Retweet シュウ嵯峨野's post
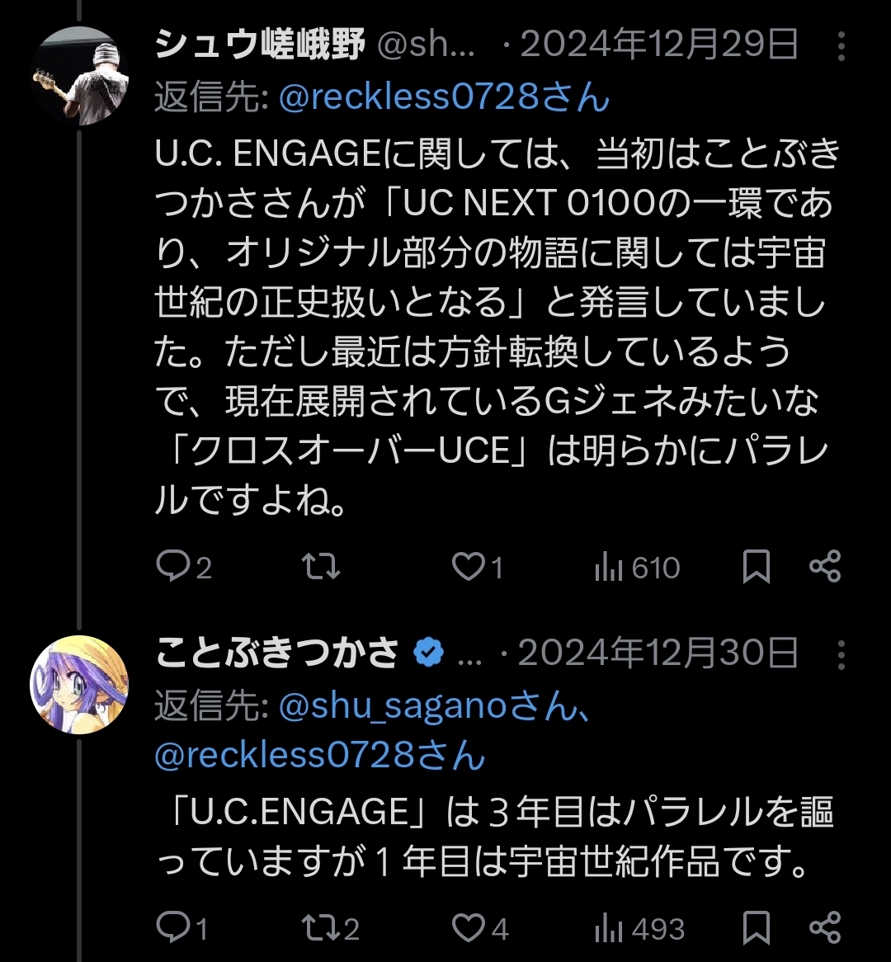The height and width of the screenshot is (962, 891). [x=321, y=567]
